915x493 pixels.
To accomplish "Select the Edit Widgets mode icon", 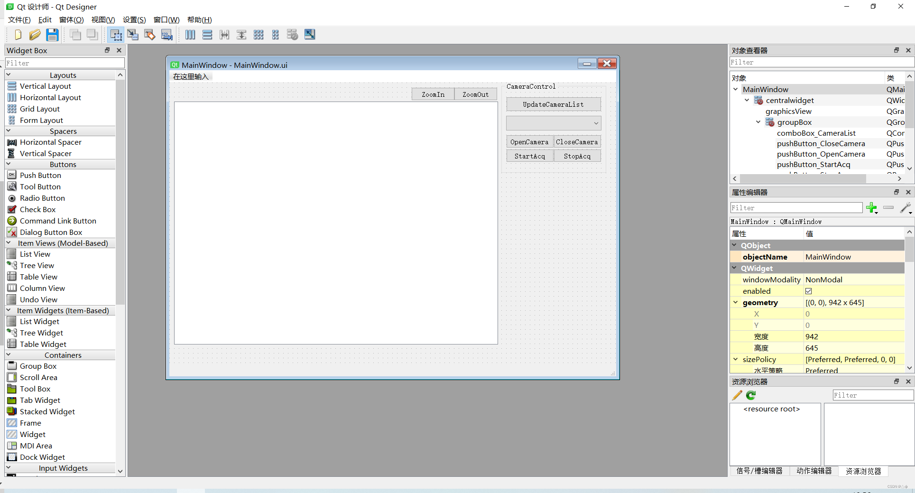I will tap(116, 35).
